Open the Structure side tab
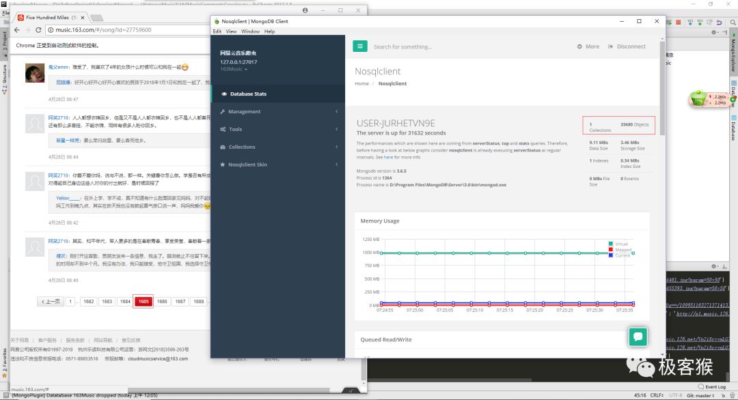 pos(4,79)
